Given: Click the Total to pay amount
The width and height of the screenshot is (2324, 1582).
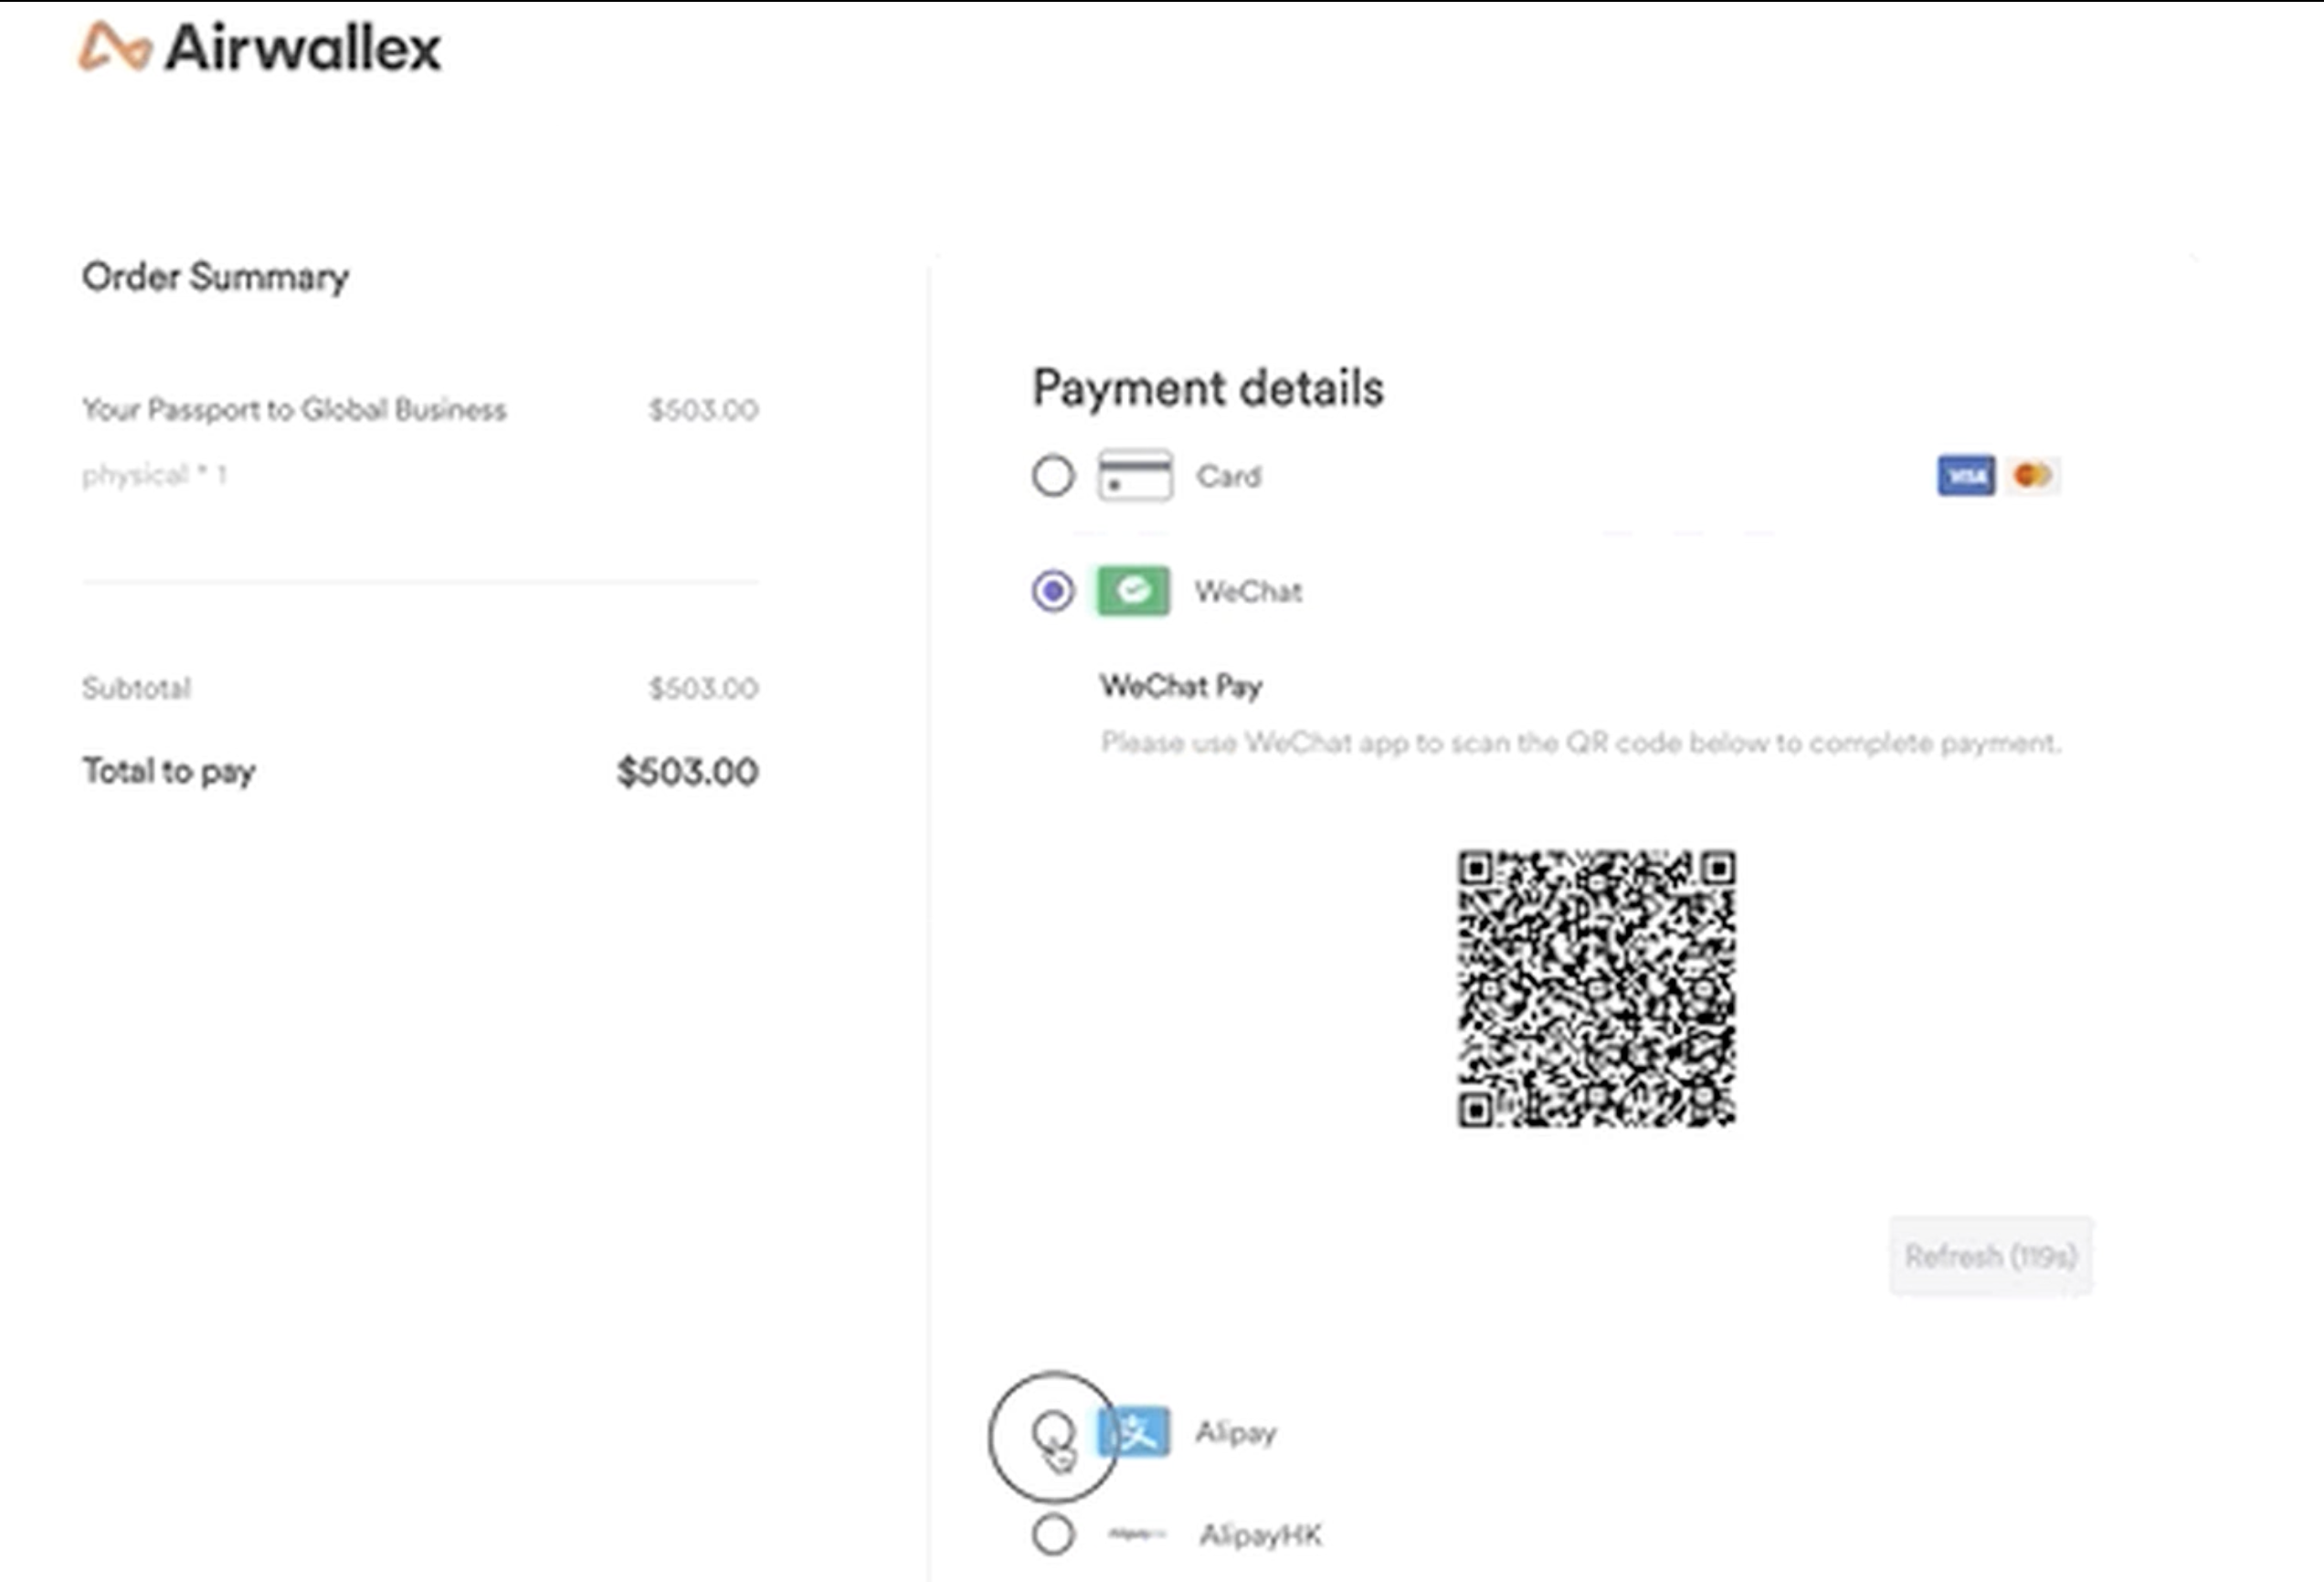Looking at the screenshot, I should click(687, 772).
